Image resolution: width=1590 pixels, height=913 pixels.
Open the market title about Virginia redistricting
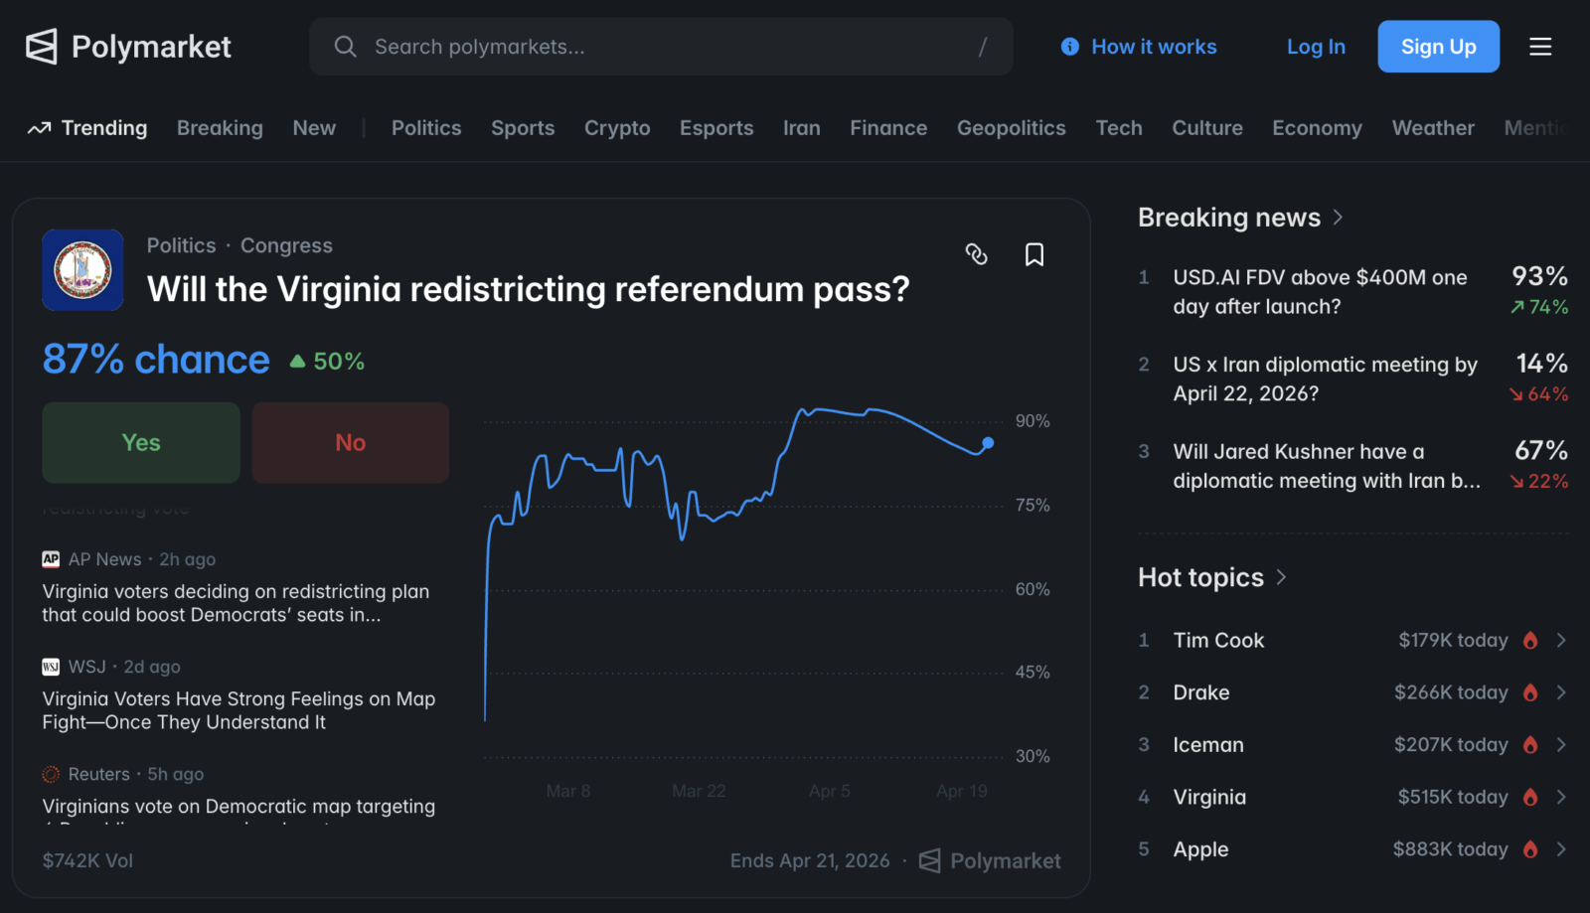529,289
